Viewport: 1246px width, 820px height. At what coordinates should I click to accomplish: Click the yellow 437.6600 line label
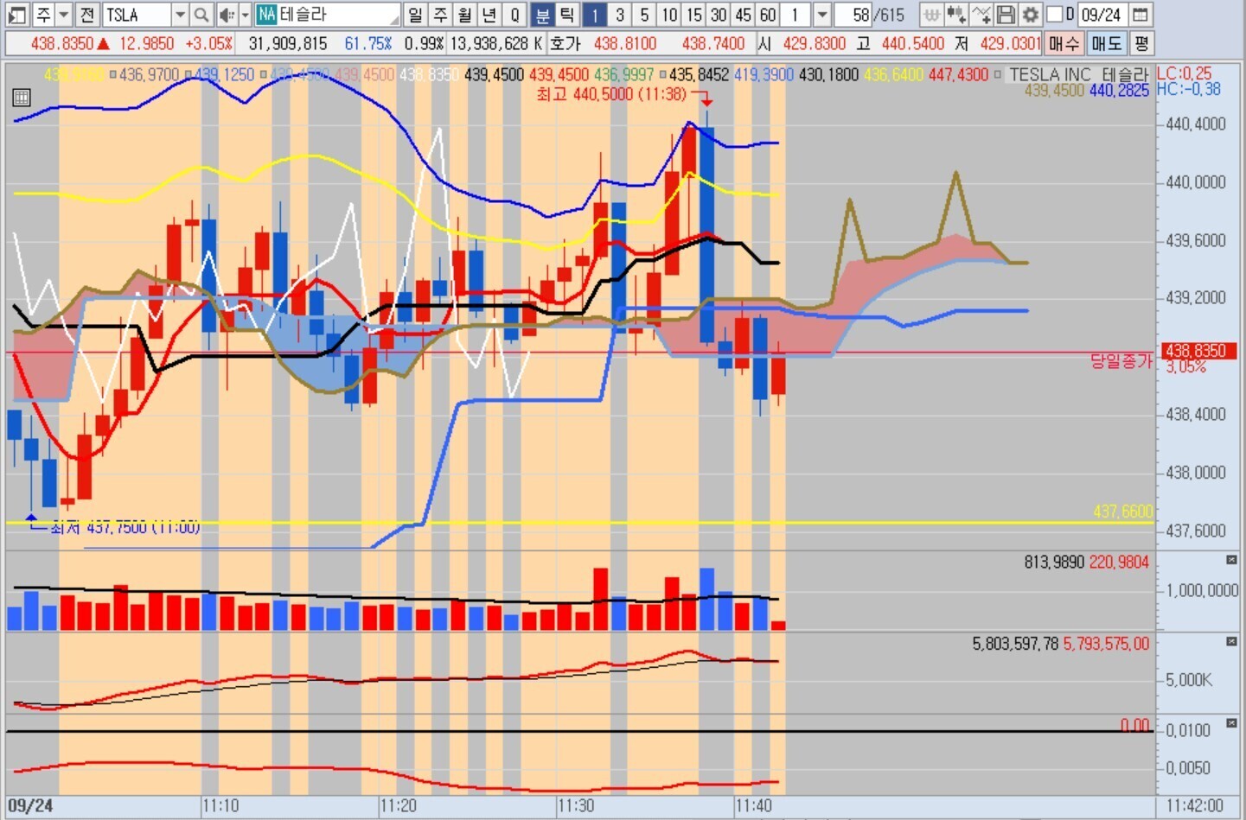[x=1122, y=512]
